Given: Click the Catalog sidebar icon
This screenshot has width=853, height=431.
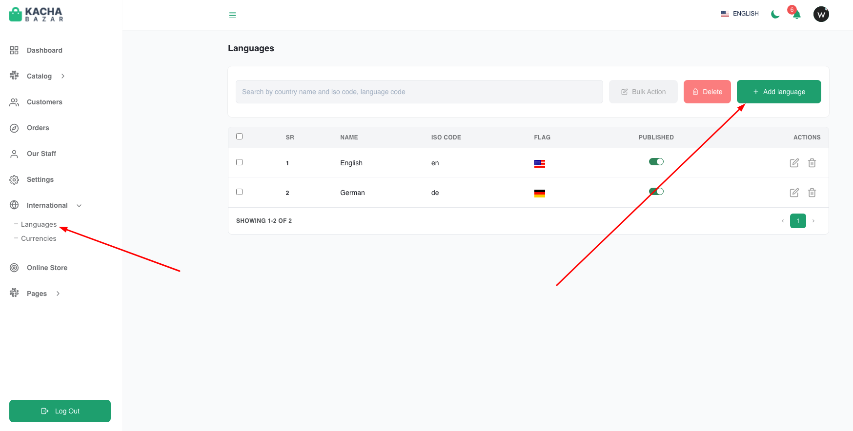Looking at the screenshot, I should (x=14, y=76).
